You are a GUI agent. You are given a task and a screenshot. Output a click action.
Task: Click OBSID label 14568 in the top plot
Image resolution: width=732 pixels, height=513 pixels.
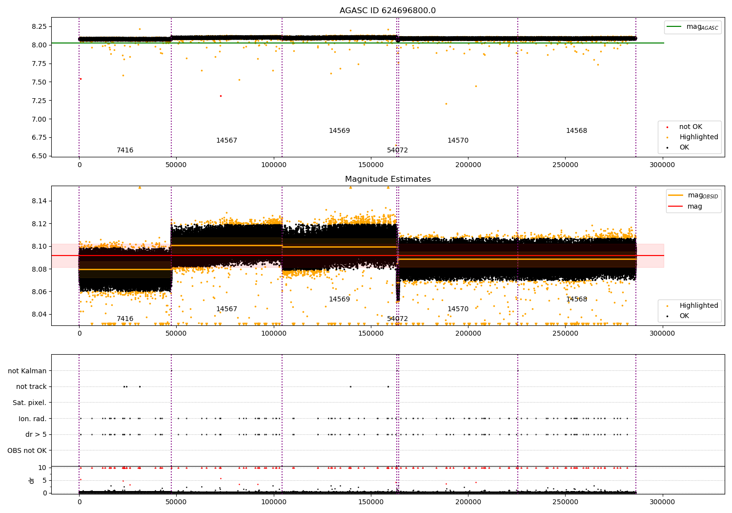(x=576, y=131)
